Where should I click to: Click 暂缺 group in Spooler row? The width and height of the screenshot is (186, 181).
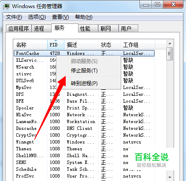[x=128, y=108]
